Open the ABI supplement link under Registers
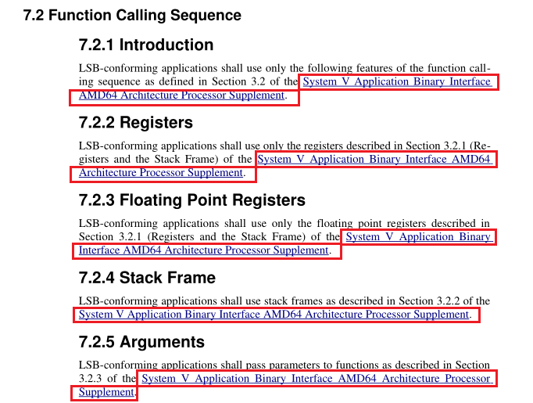 point(375,159)
